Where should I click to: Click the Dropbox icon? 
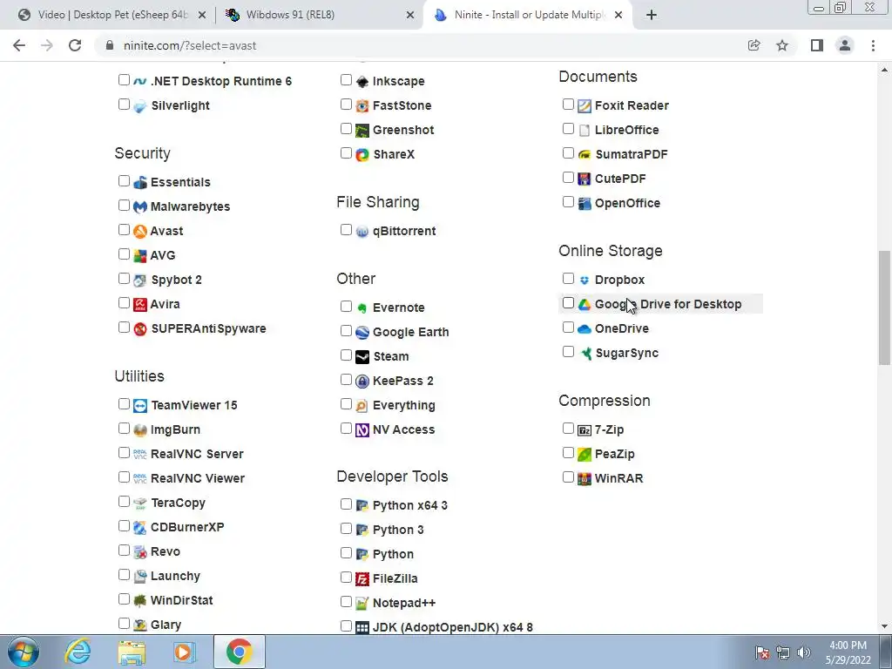585,280
